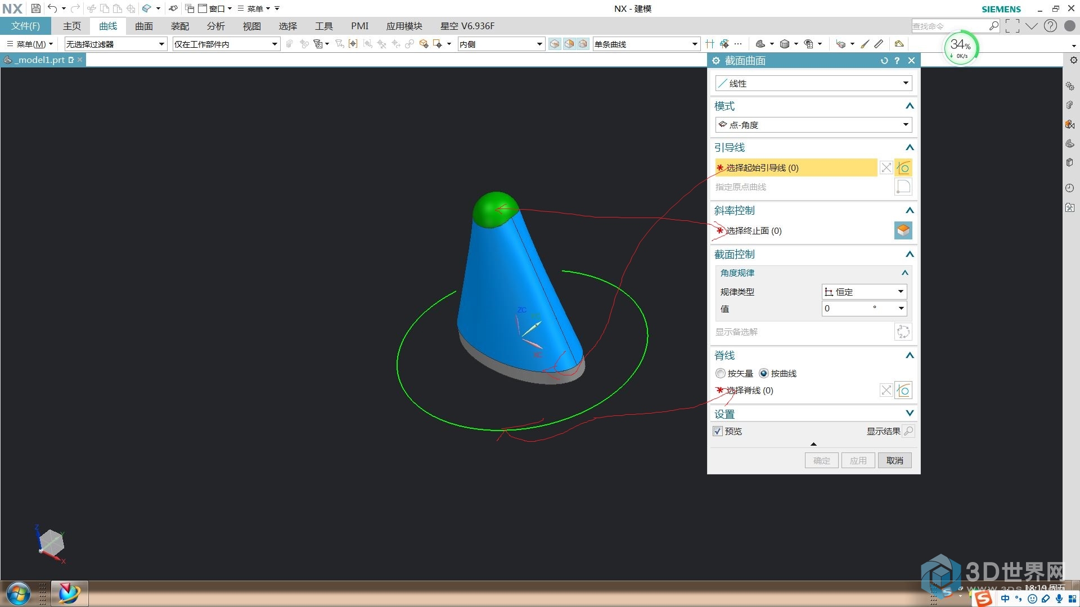
Task: Collapse the 截面控制 section
Action: [x=909, y=255]
